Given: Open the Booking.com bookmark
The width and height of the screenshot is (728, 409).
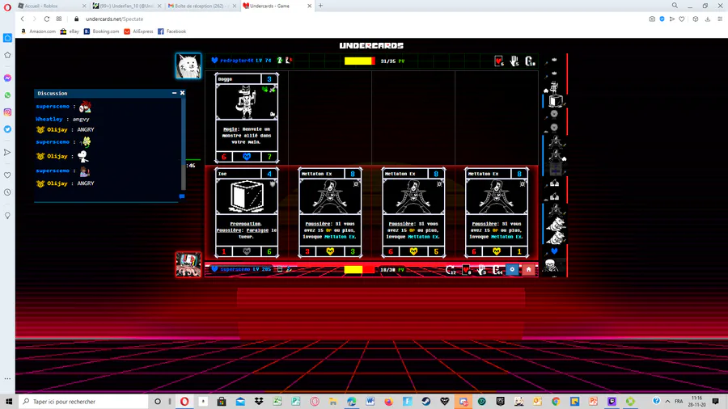Looking at the screenshot, I should pyautogui.click(x=101, y=32).
